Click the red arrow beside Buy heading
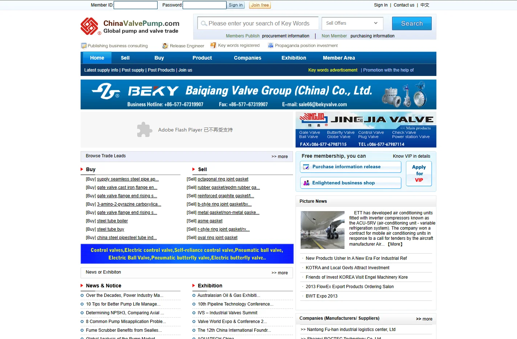The height and width of the screenshot is (339, 517). pyautogui.click(x=82, y=169)
